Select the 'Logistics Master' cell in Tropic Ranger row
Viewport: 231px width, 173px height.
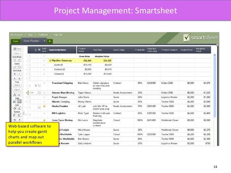point(169,97)
